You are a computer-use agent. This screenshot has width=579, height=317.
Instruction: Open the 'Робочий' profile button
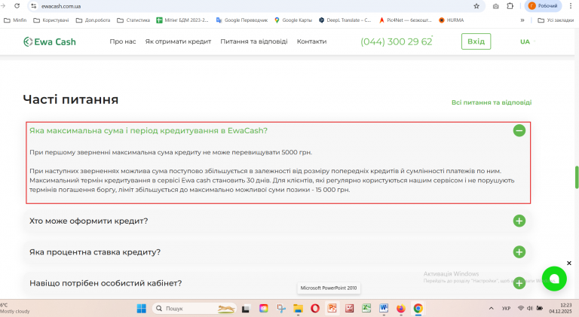pos(543,6)
